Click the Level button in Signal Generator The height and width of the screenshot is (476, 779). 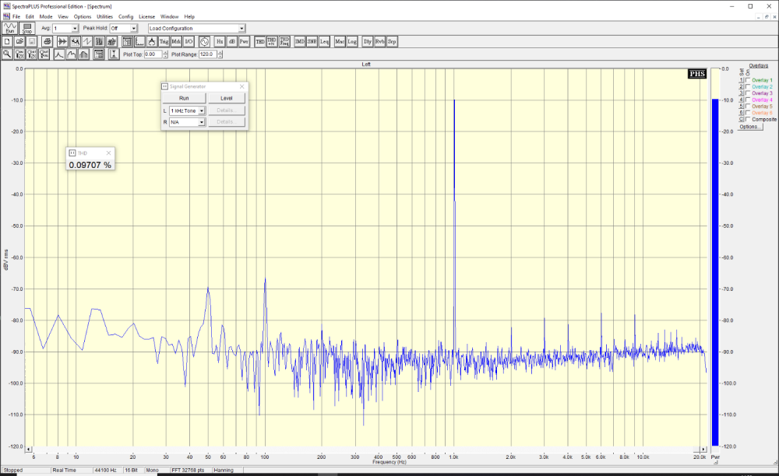click(x=227, y=98)
